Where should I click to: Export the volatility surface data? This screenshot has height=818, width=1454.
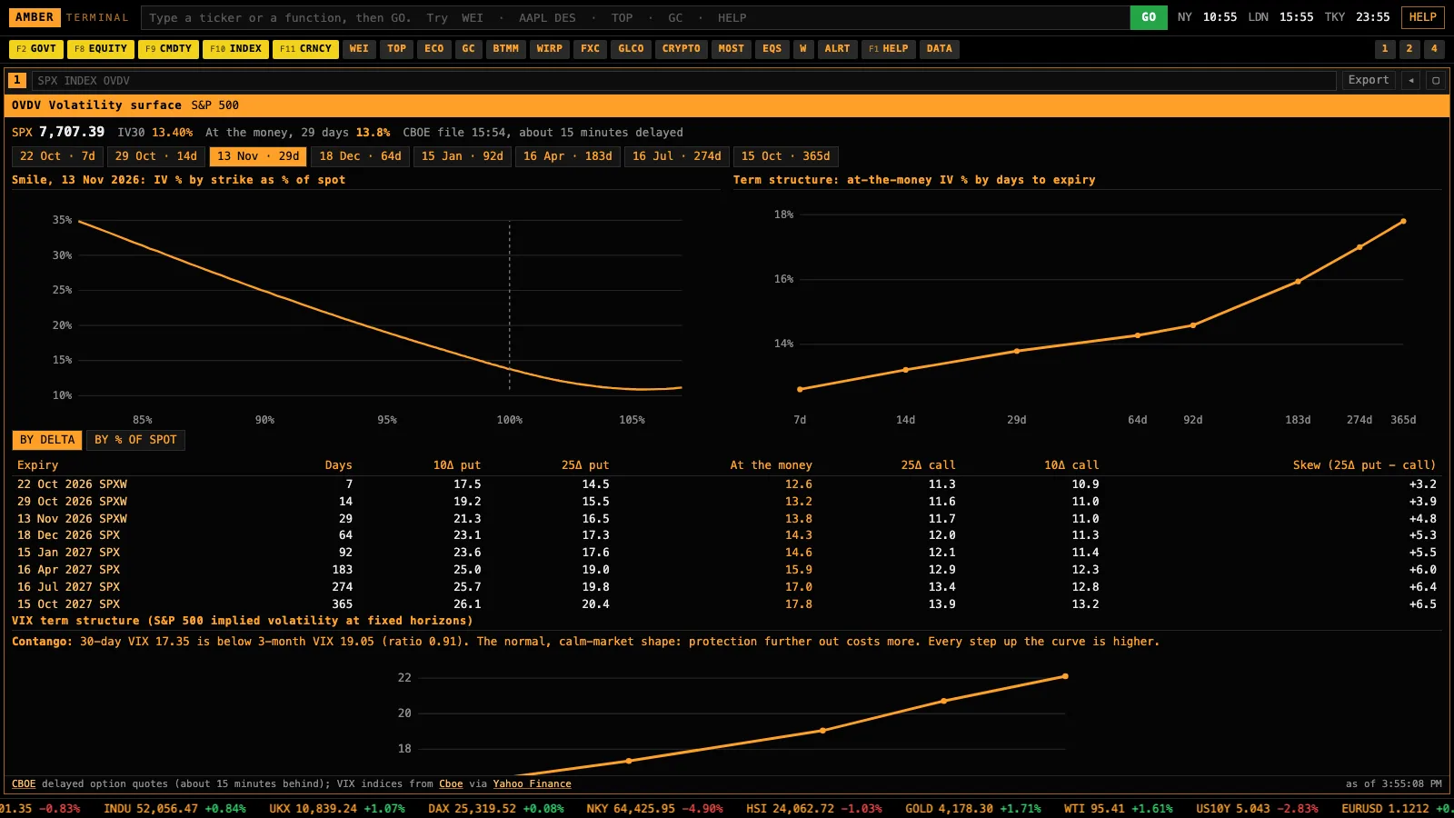pos(1369,80)
